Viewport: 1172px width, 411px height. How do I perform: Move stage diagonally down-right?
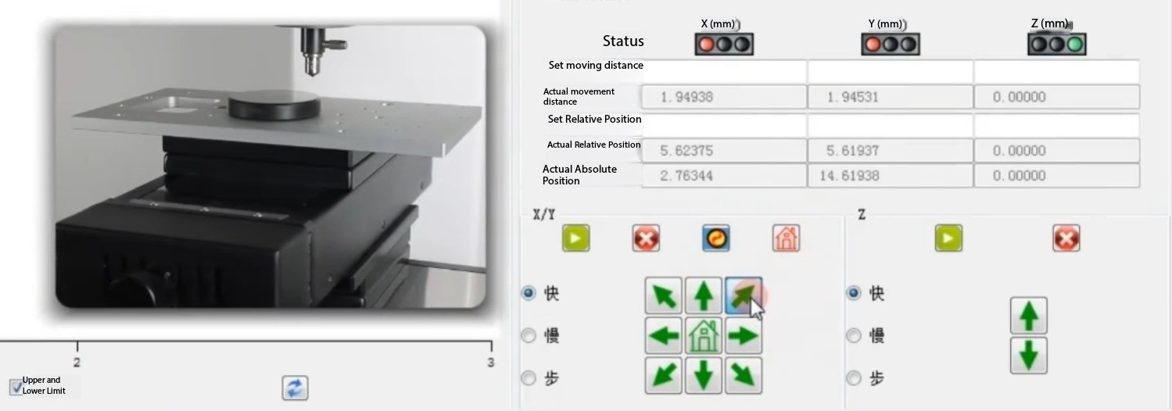coord(744,376)
